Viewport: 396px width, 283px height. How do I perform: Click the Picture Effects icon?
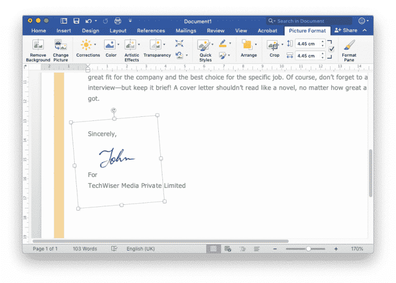tap(223, 55)
